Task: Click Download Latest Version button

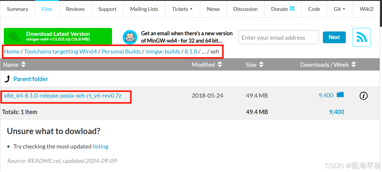Action: tap(58, 36)
